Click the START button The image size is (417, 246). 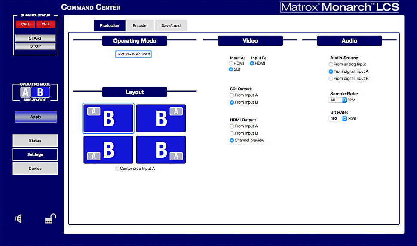(35, 38)
